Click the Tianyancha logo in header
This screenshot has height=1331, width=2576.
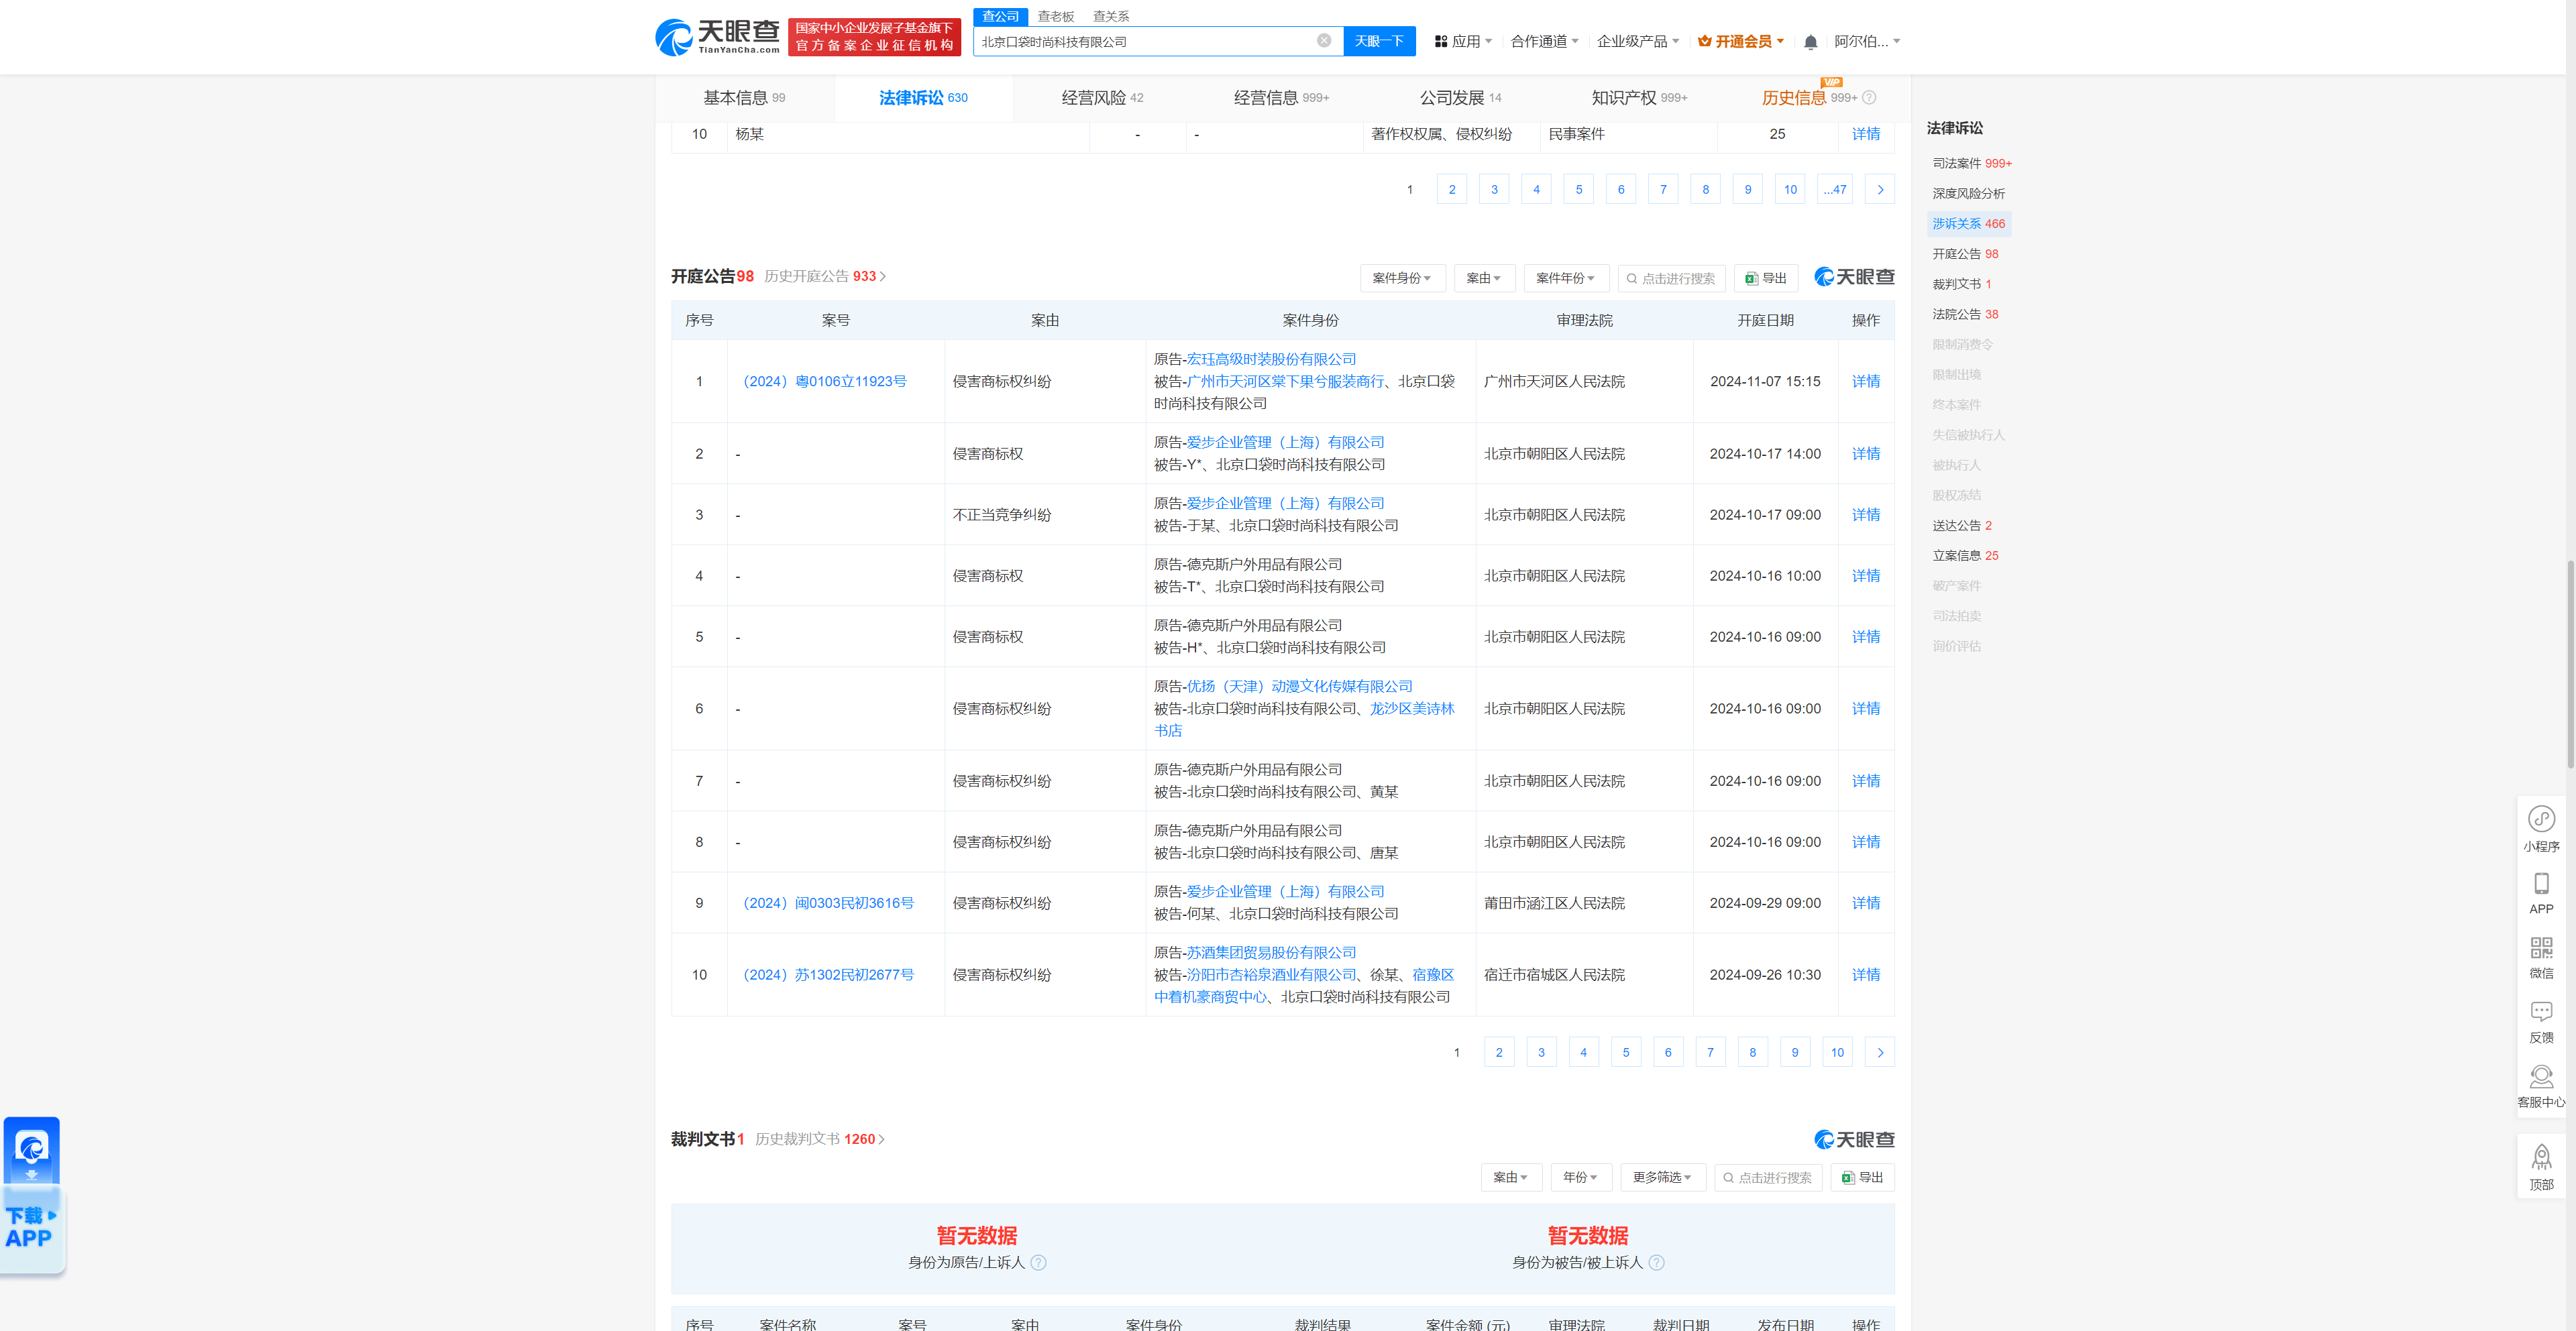pos(717,37)
